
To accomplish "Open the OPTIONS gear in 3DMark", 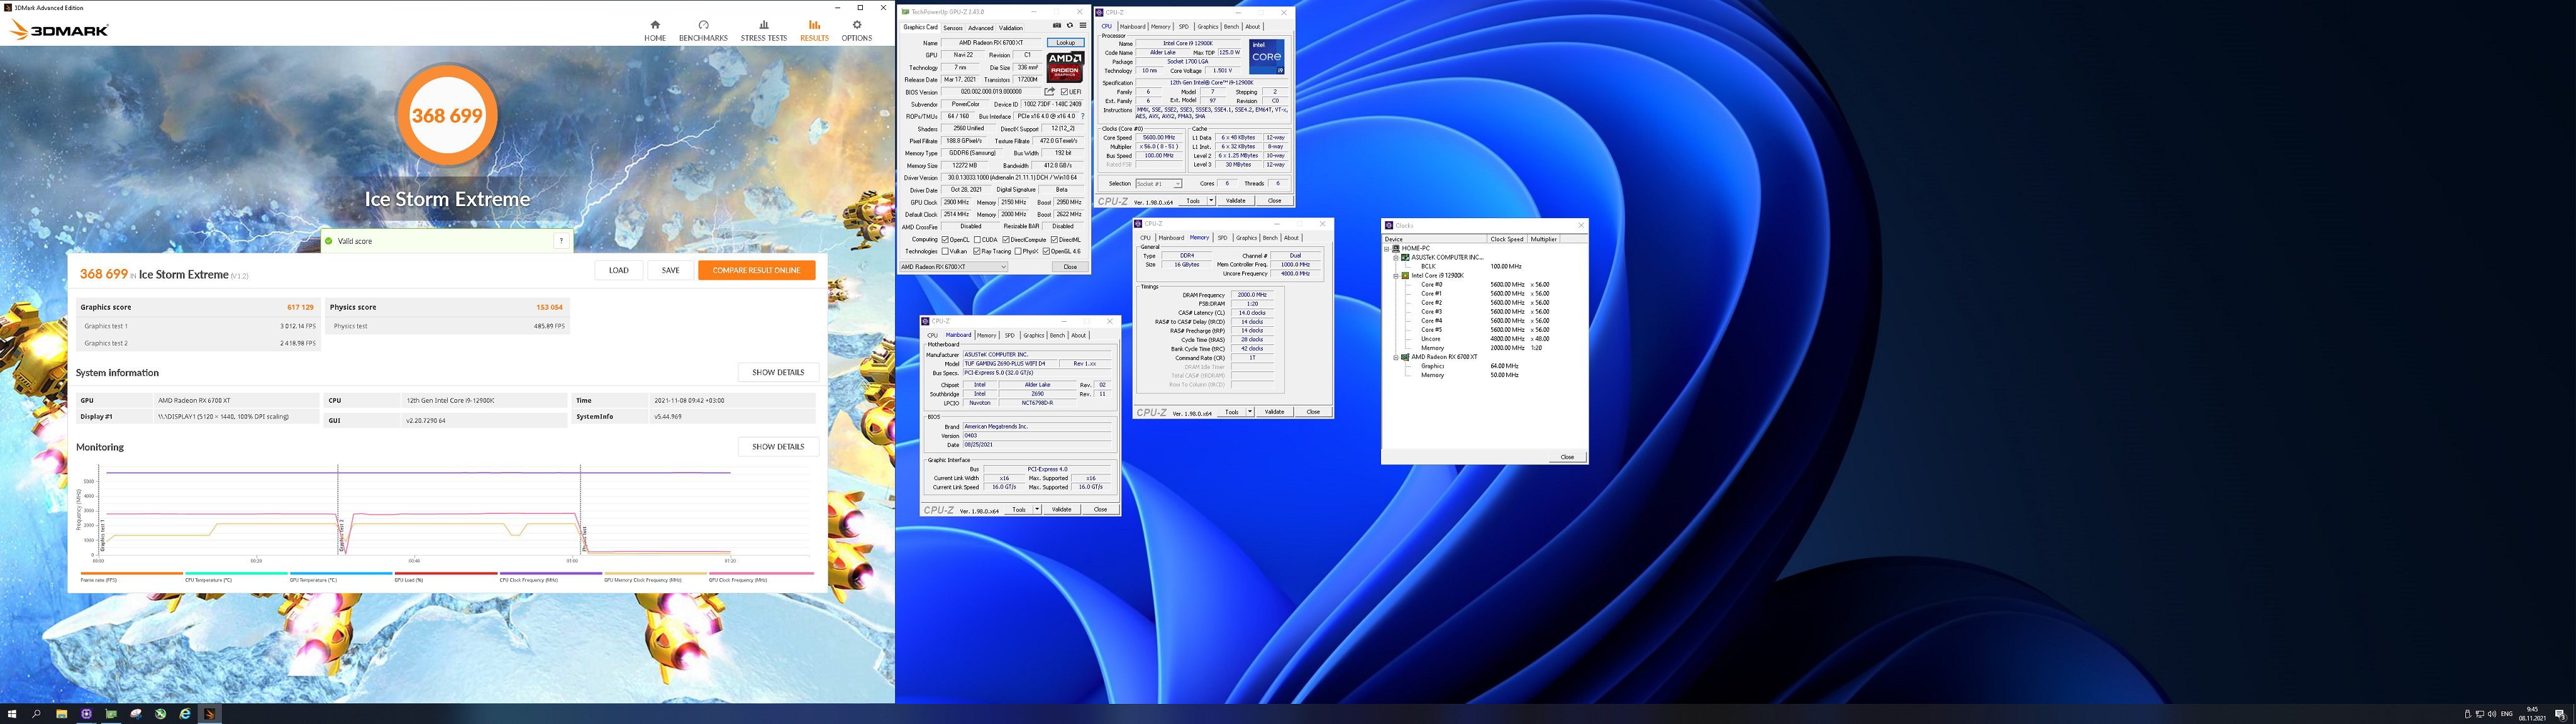I will tap(857, 25).
